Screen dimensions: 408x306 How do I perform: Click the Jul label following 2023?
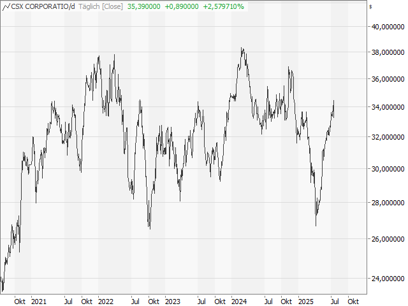(201, 302)
